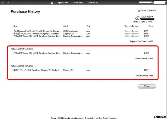
Task: Click Total Refunded $9.99
Action: 144,75
